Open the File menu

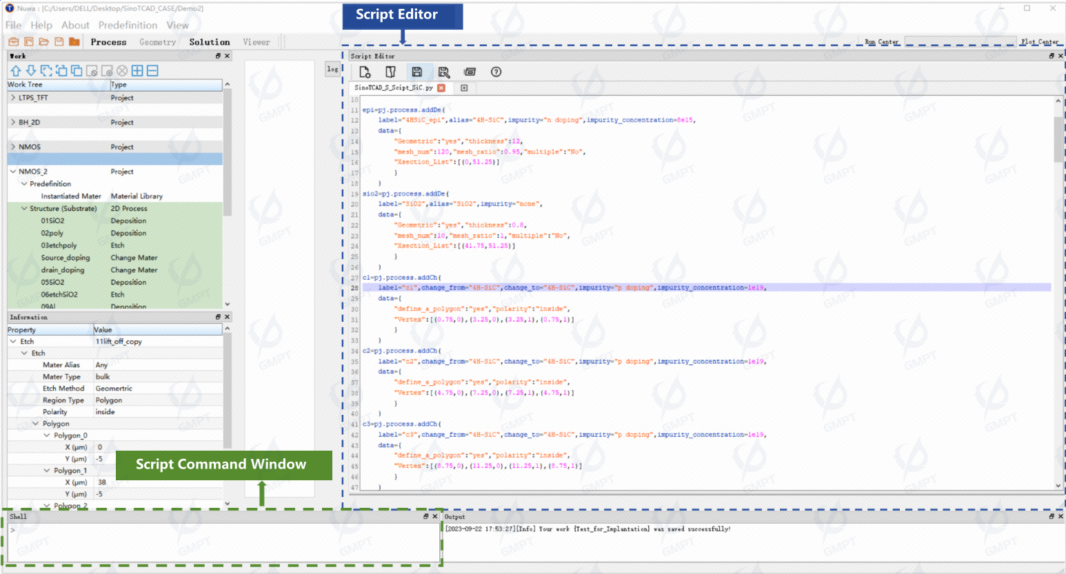tap(14, 25)
